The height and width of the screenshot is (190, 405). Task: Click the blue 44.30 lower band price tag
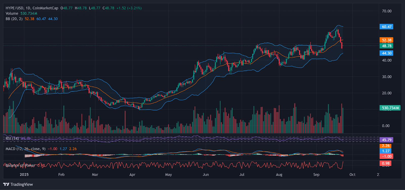(386, 53)
